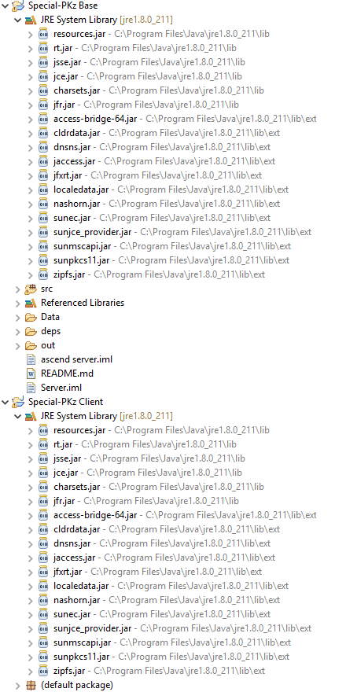The image size is (346, 692).
Task: Expand the deps folder
Action: [17, 331]
